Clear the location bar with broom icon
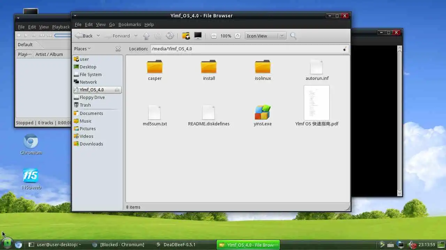The image size is (446, 250). coord(345,49)
